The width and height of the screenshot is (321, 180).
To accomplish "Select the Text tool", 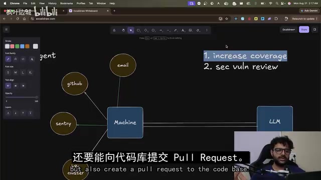I will click(x=183, y=30).
